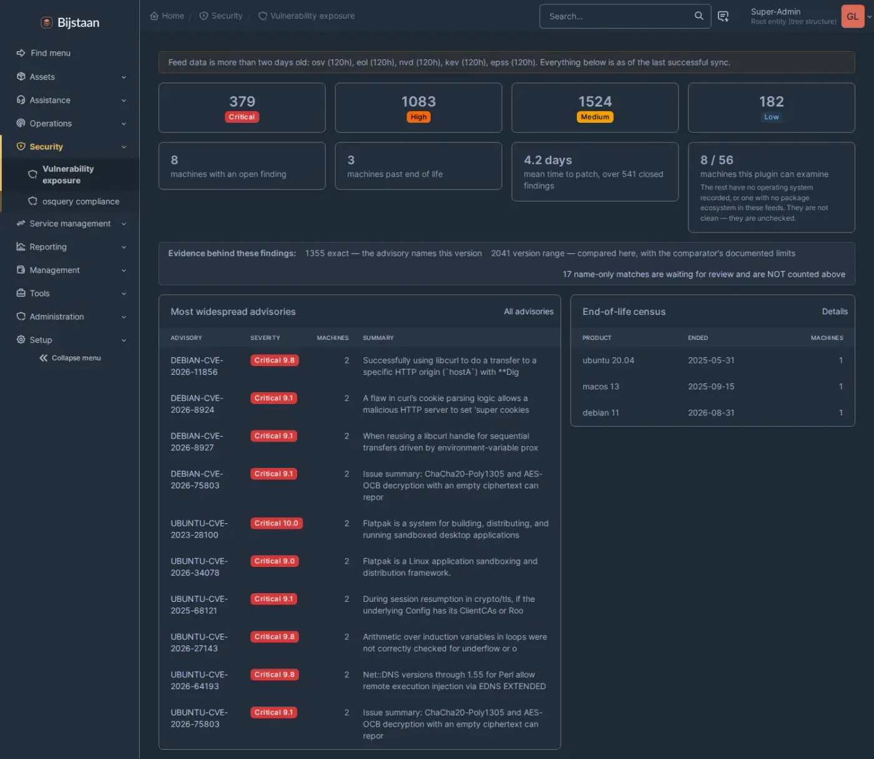The height and width of the screenshot is (759, 874).
Task: Open the user profile dropdown arrow
Action: point(870,17)
